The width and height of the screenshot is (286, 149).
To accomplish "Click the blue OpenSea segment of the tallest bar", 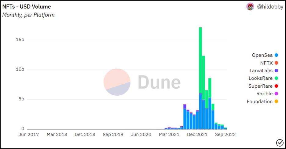I will point(200,112).
